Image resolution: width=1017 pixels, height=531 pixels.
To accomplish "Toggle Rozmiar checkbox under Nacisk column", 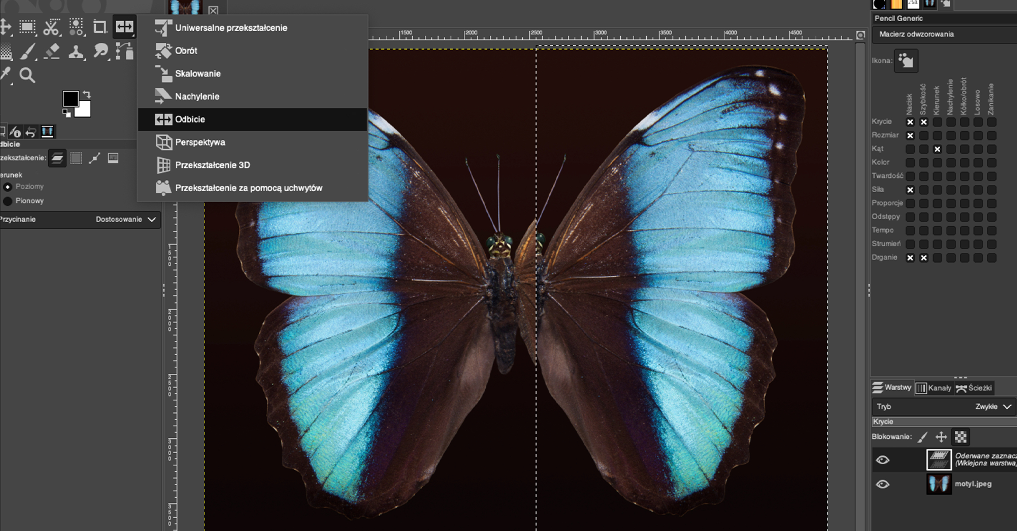I will point(910,136).
